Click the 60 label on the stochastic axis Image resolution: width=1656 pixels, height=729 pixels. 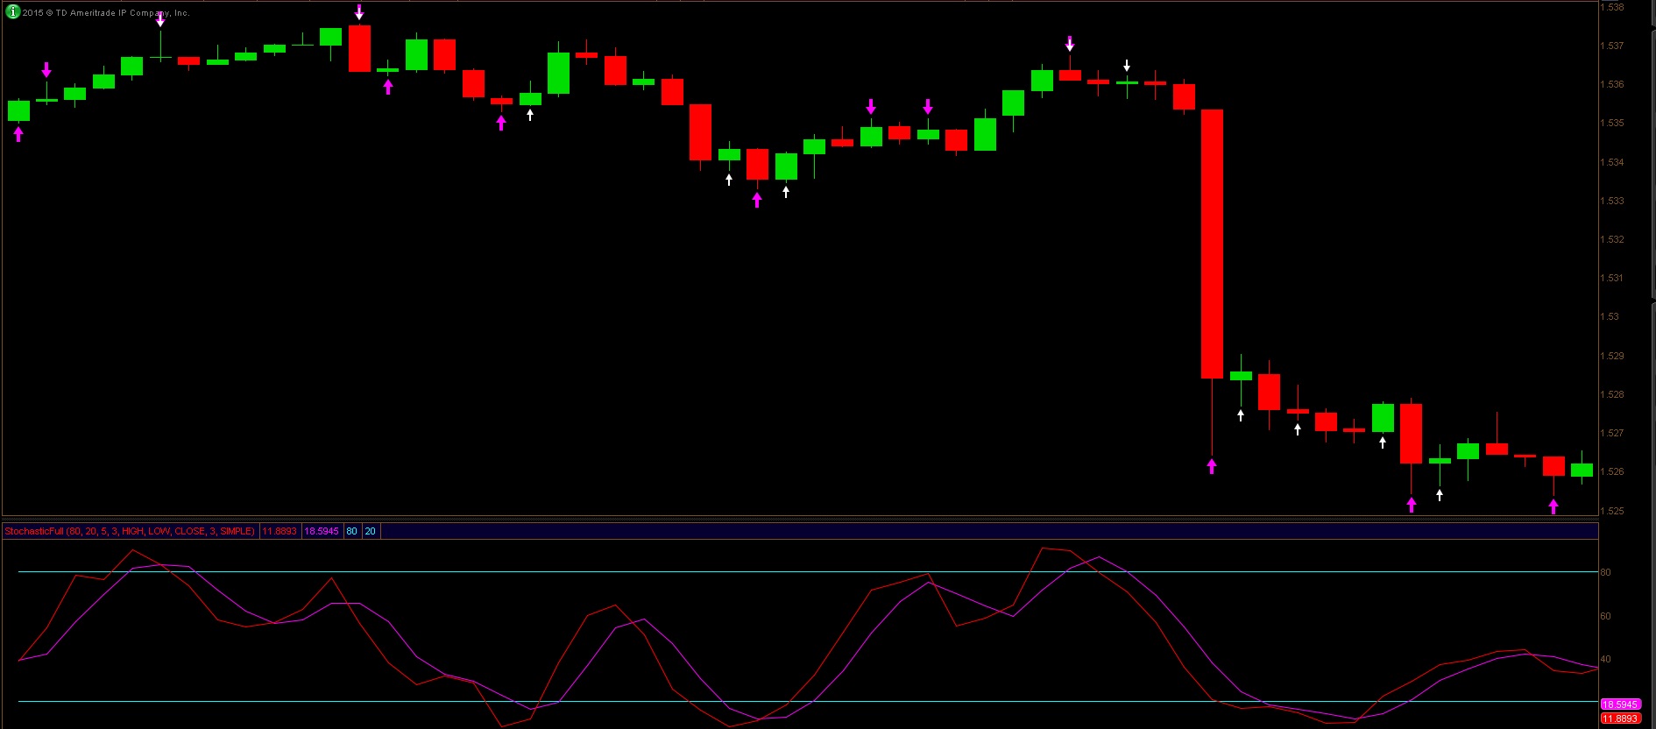[x=1605, y=616]
